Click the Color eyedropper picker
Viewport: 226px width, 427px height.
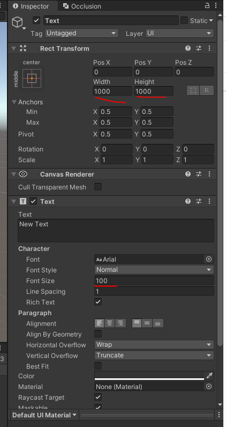209,376
